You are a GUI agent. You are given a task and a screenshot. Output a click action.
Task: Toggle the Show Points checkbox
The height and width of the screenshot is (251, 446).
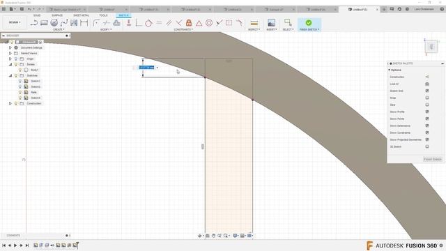coord(427,119)
